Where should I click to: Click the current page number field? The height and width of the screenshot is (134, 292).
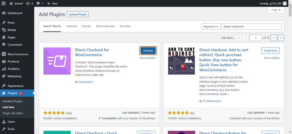256,38
